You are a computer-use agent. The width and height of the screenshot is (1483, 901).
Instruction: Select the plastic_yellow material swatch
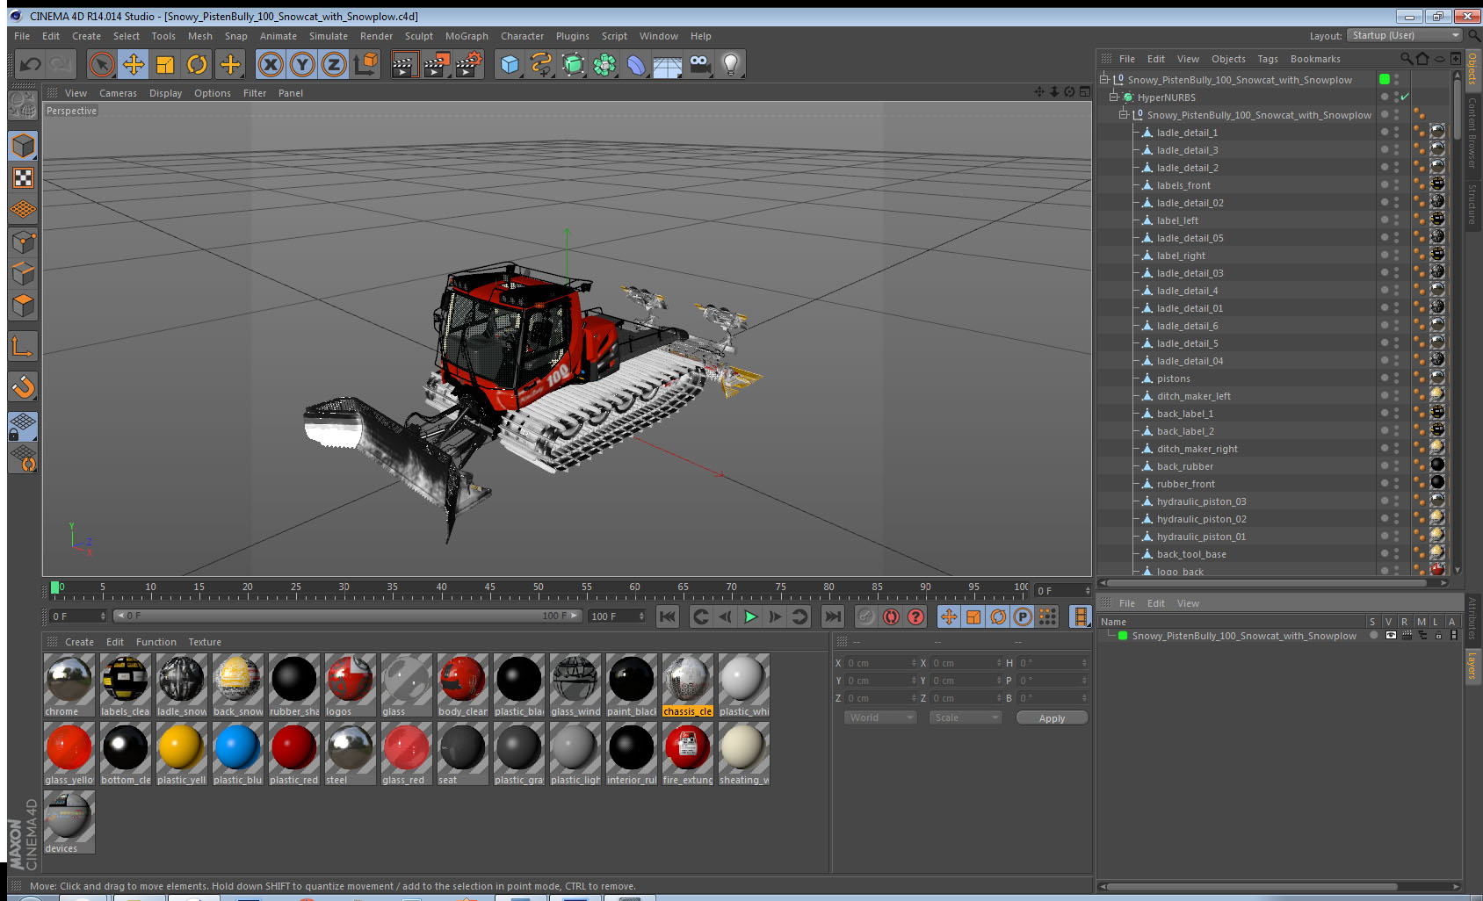181,753
